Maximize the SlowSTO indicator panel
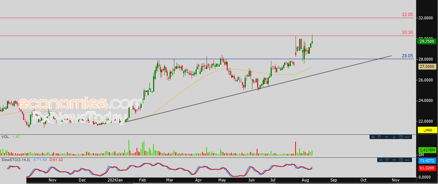Image resolution: width=438 pixels, height=184 pixels. coord(387,160)
